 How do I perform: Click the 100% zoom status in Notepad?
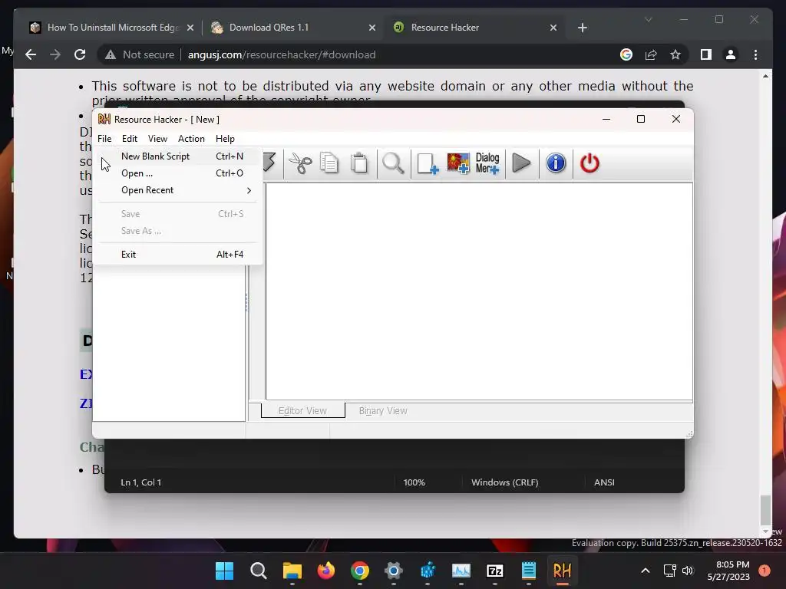tap(414, 482)
